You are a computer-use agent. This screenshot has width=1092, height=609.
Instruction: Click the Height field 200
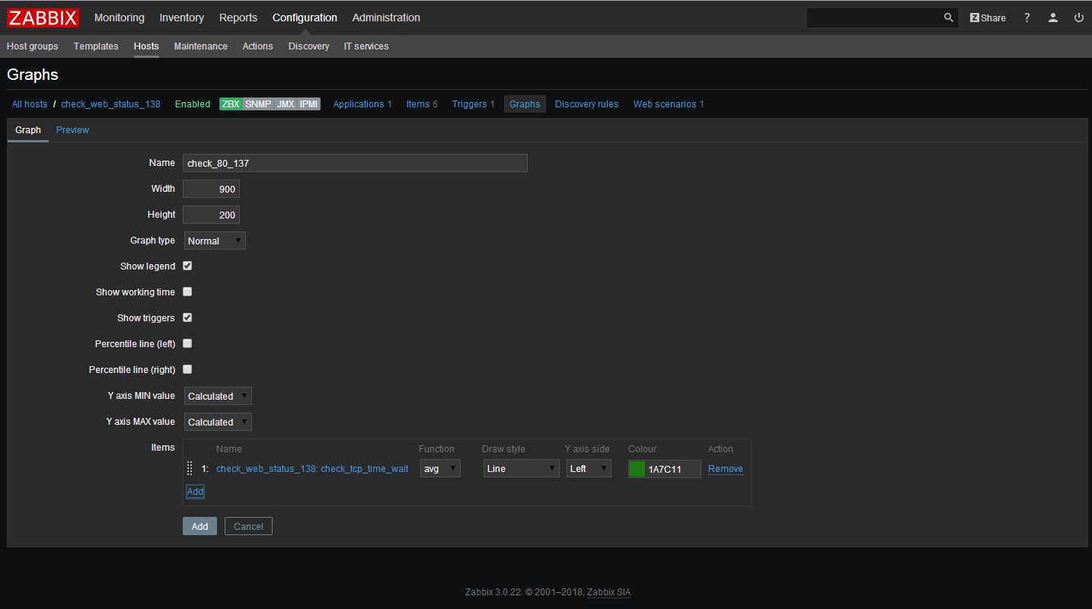211,215
